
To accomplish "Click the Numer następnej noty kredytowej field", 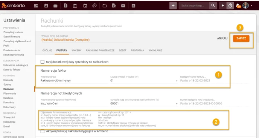I will click(214, 103).
